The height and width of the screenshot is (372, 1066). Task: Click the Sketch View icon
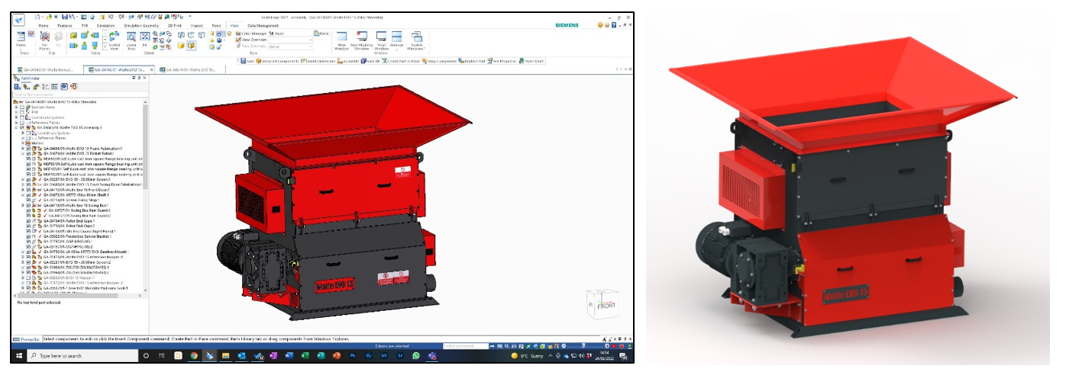pos(115,38)
